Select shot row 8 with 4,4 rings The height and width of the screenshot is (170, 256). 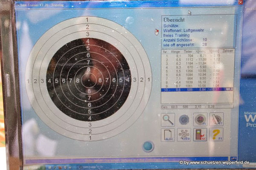coord(197,82)
